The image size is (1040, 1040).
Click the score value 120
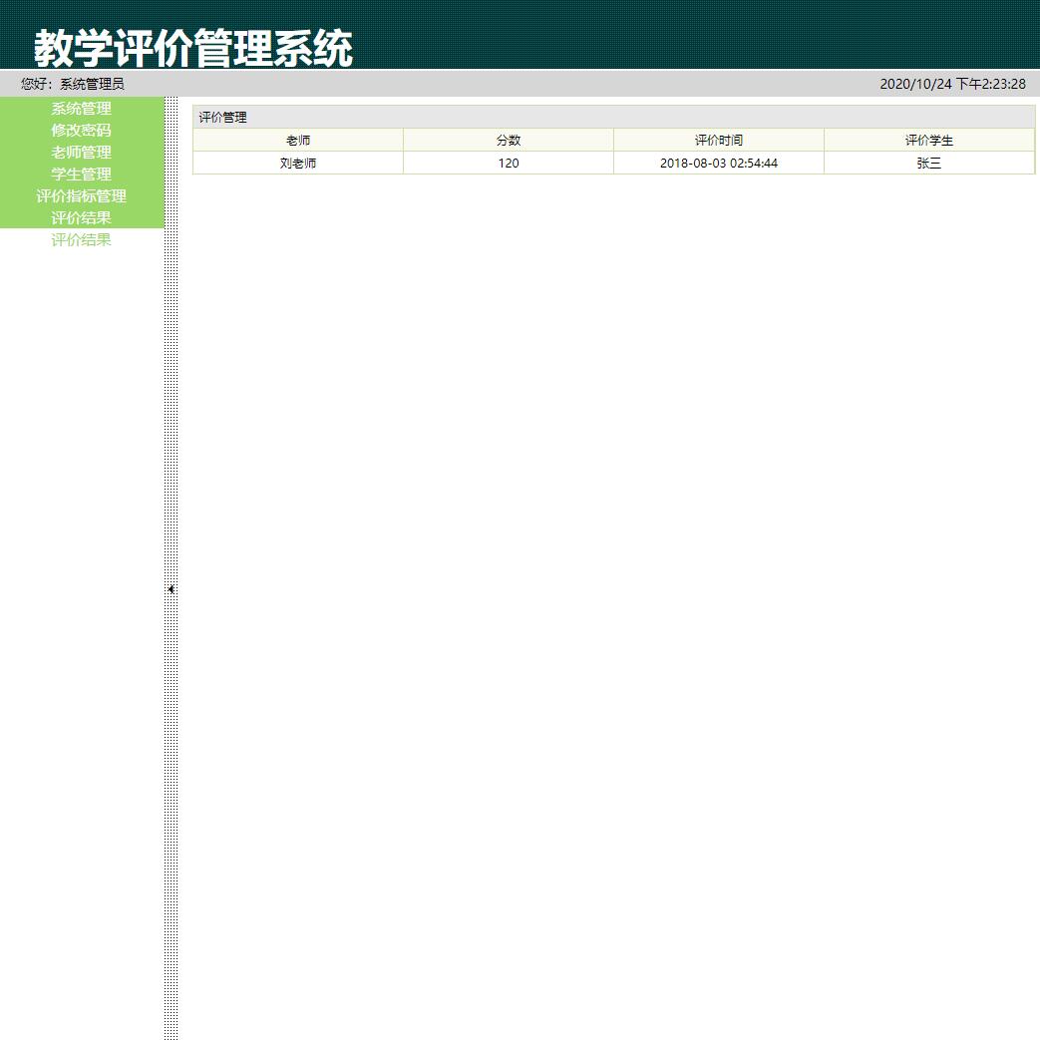point(509,163)
